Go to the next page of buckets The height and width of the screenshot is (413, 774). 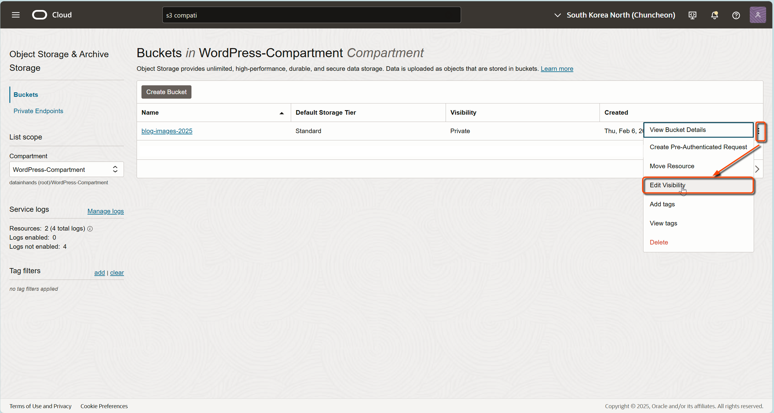[x=757, y=169]
